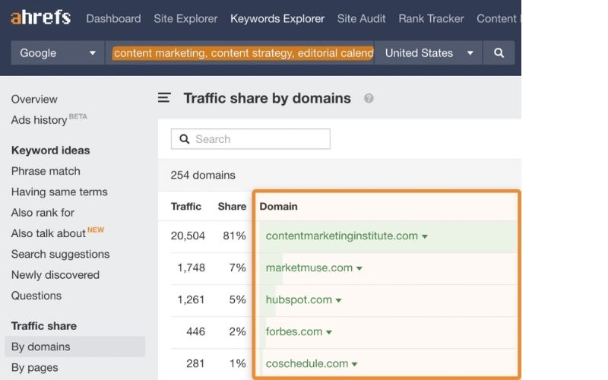
Task: Open the contentmarketinginstitute.com domain link
Action: point(341,236)
